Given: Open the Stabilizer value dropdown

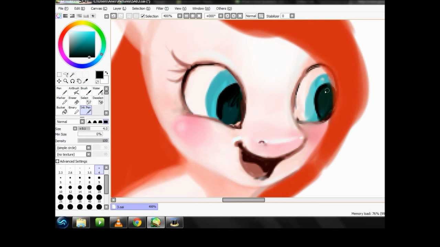Looking at the screenshot, I should [292, 16].
